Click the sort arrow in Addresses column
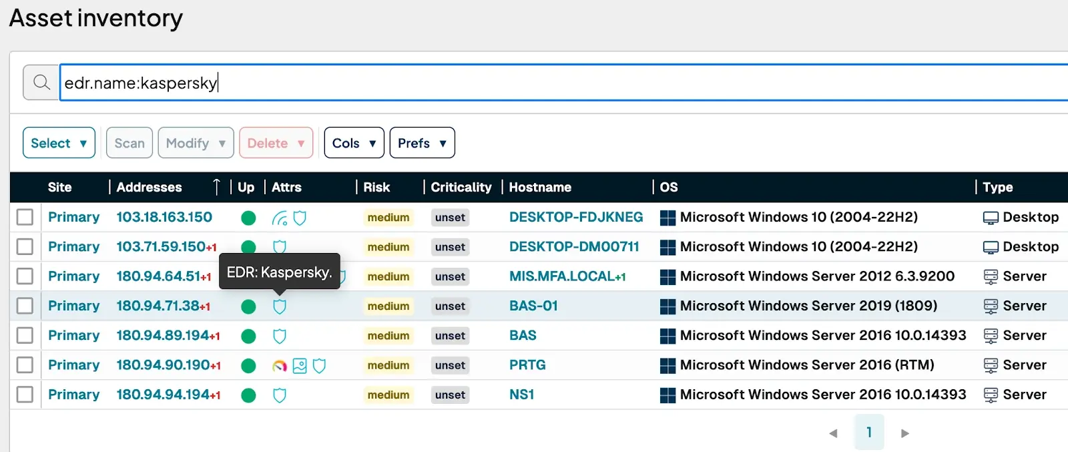1068x452 pixels. [216, 187]
